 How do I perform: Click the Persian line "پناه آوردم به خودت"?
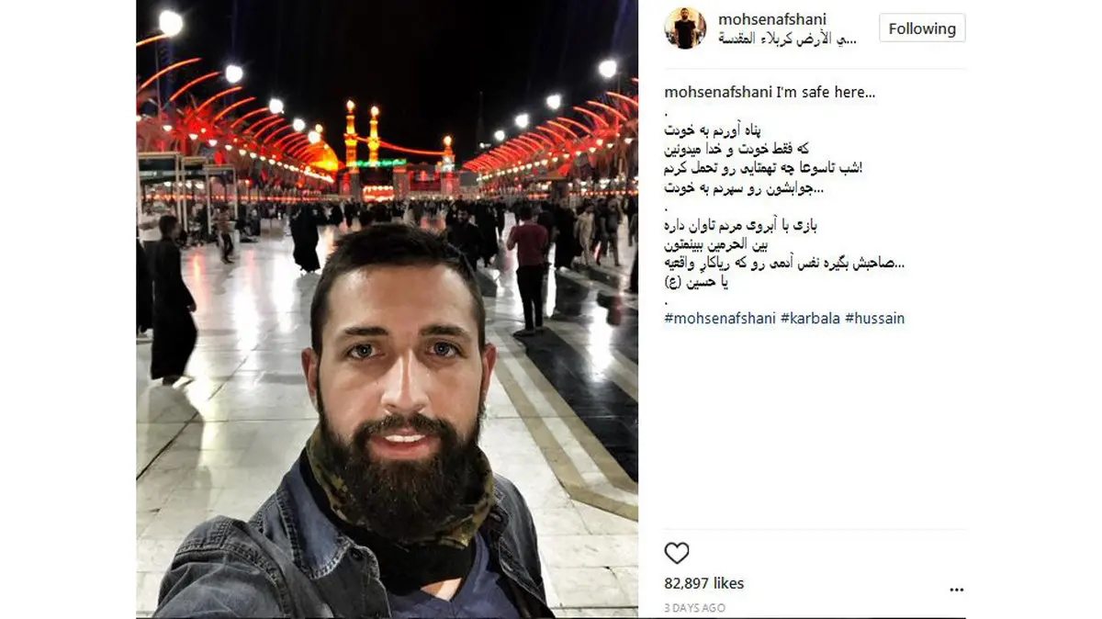[701, 130]
